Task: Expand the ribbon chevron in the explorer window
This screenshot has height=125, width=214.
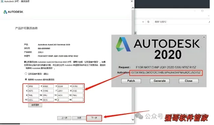Action: click(x=209, y=16)
